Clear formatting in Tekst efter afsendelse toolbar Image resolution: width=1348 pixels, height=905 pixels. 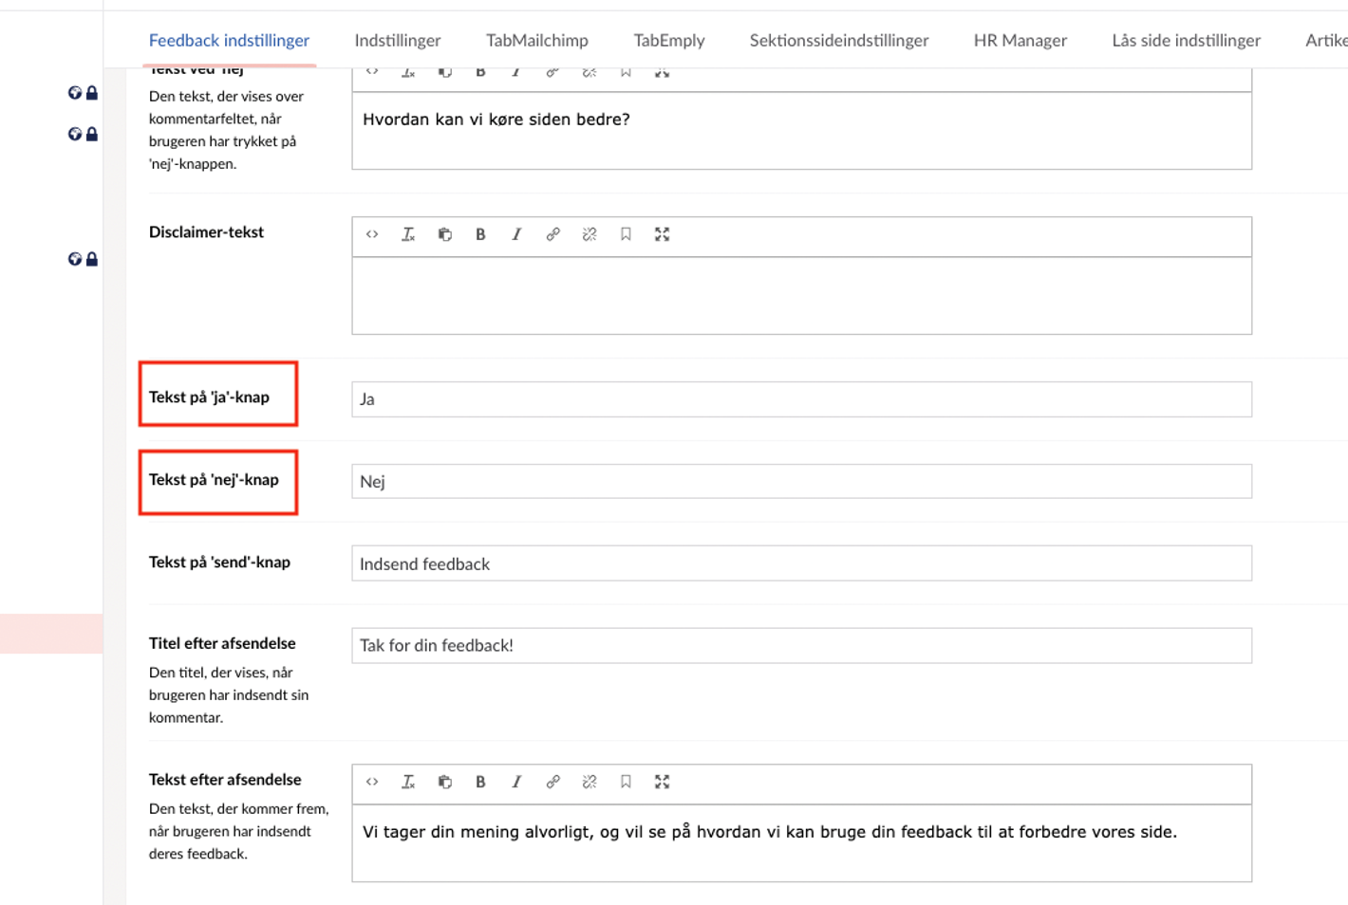(408, 782)
